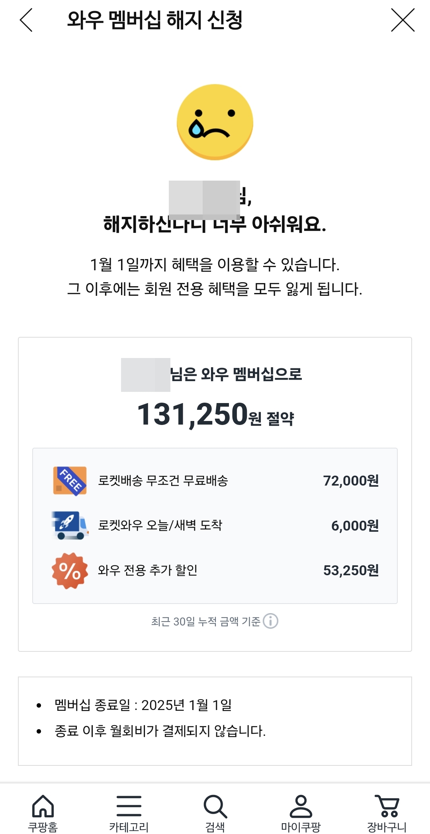430x834 pixels.
Task: Tap the FREE delivery coupon icon
Action: 69,481
